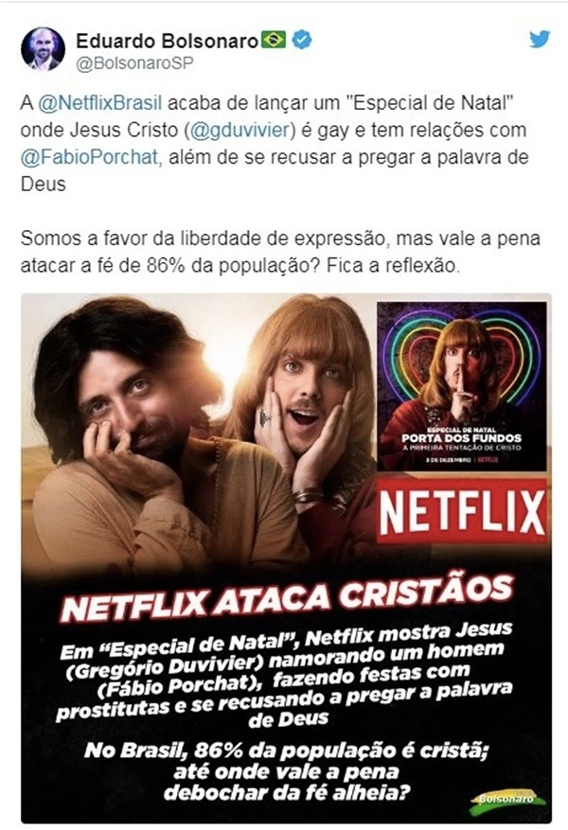Open the Eduardo Bolsonaro display name link
Screen dimensions: 568x830
pyautogui.click(x=167, y=41)
